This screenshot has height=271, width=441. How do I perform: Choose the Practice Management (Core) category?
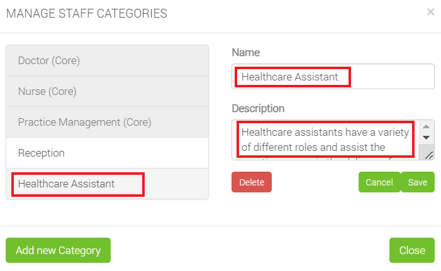(x=107, y=122)
